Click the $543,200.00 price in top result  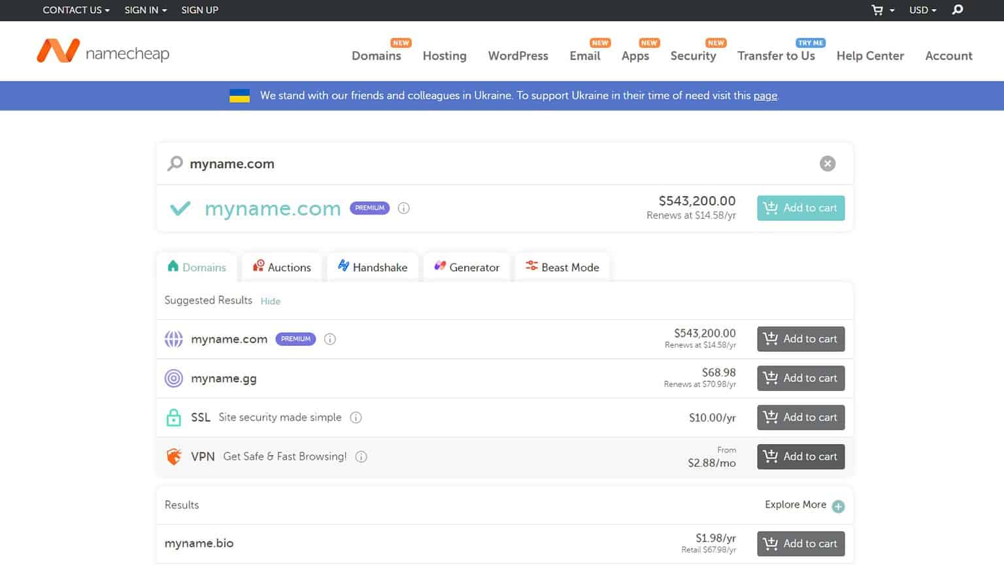(x=697, y=201)
